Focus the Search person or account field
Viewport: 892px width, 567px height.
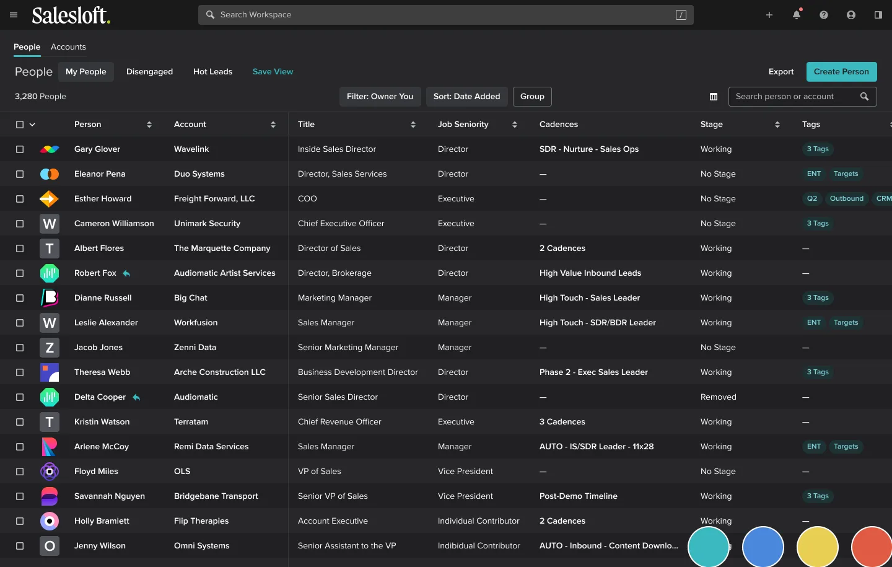tap(793, 97)
